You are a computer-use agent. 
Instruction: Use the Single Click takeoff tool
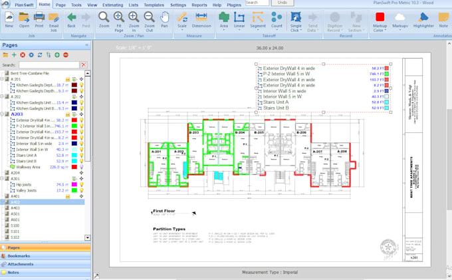[296, 22]
